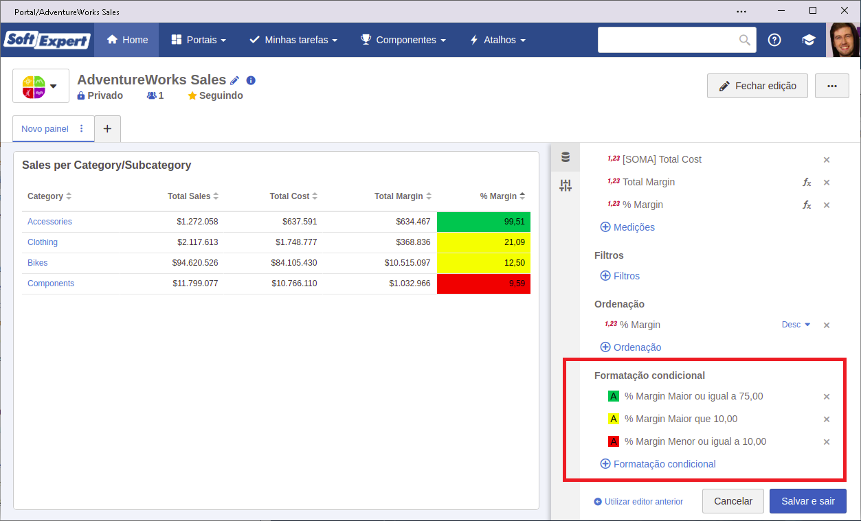Open the Accessories category link
This screenshot has width=861, height=521.
click(x=49, y=222)
